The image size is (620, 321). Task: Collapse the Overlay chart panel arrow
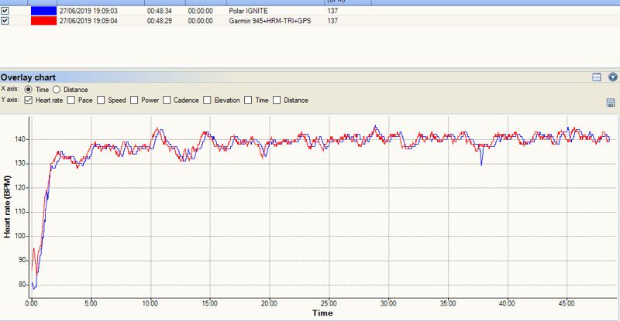(x=612, y=77)
